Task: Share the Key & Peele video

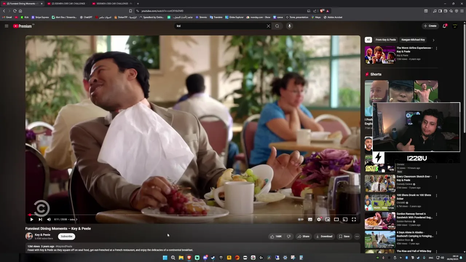Action: pos(303,237)
